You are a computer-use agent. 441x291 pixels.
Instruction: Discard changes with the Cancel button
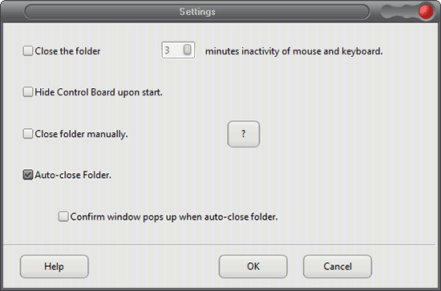coord(338,266)
